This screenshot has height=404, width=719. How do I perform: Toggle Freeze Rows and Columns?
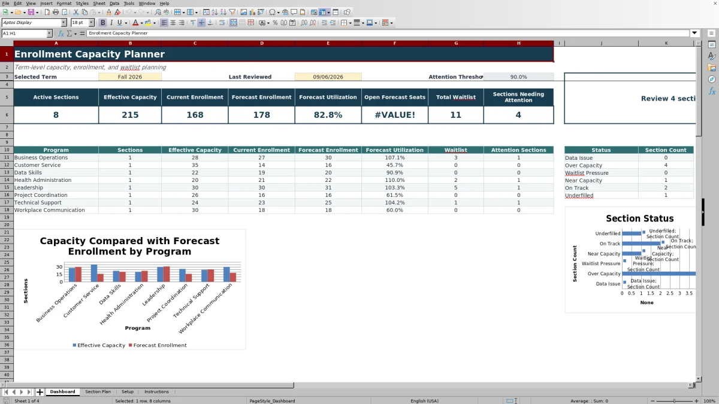[x=322, y=12]
